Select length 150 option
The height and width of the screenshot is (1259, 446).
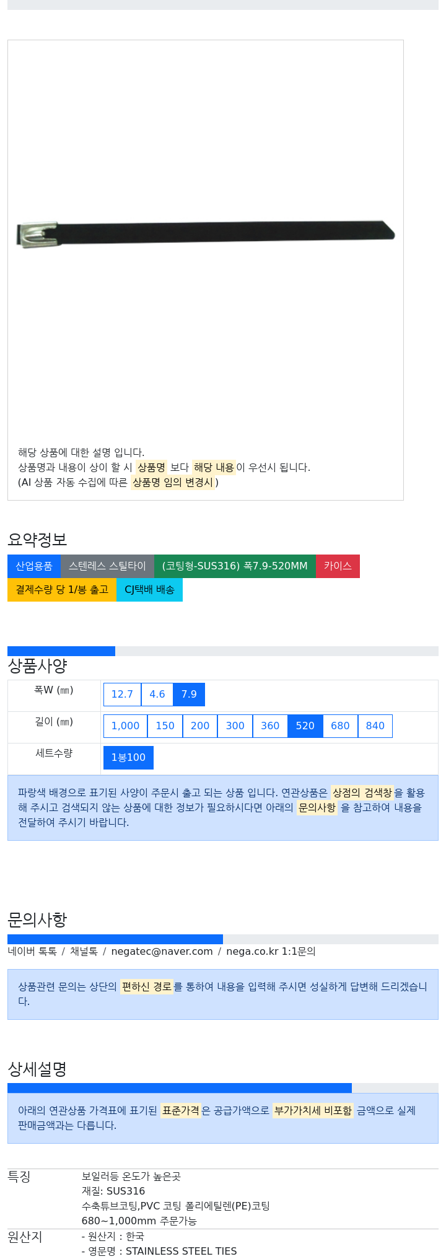coord(165,726)
